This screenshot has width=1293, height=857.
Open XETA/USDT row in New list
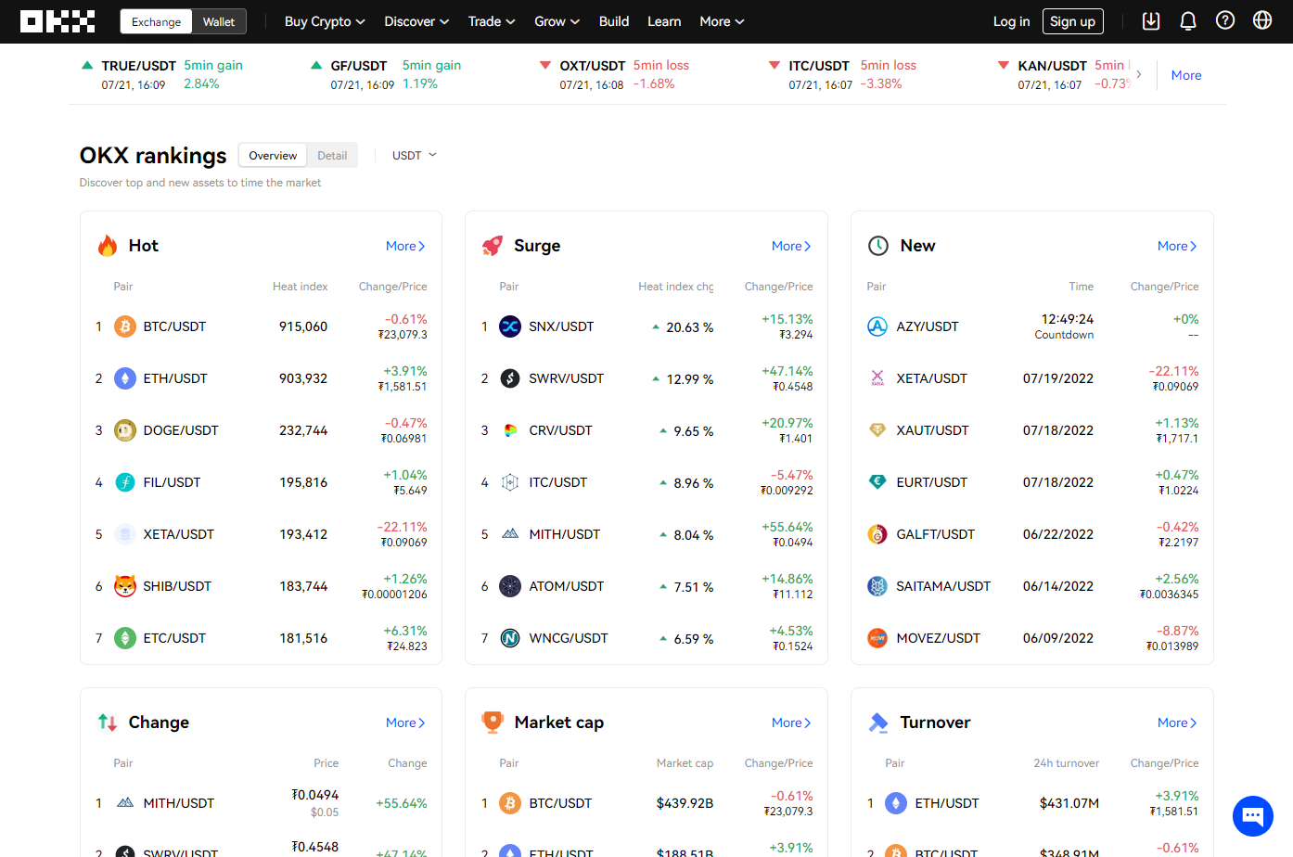click(1032, 378)
